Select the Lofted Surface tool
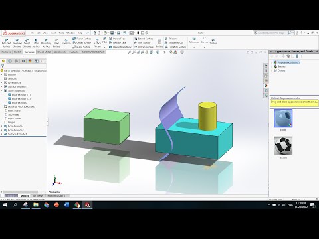 [x=36, y=43]
